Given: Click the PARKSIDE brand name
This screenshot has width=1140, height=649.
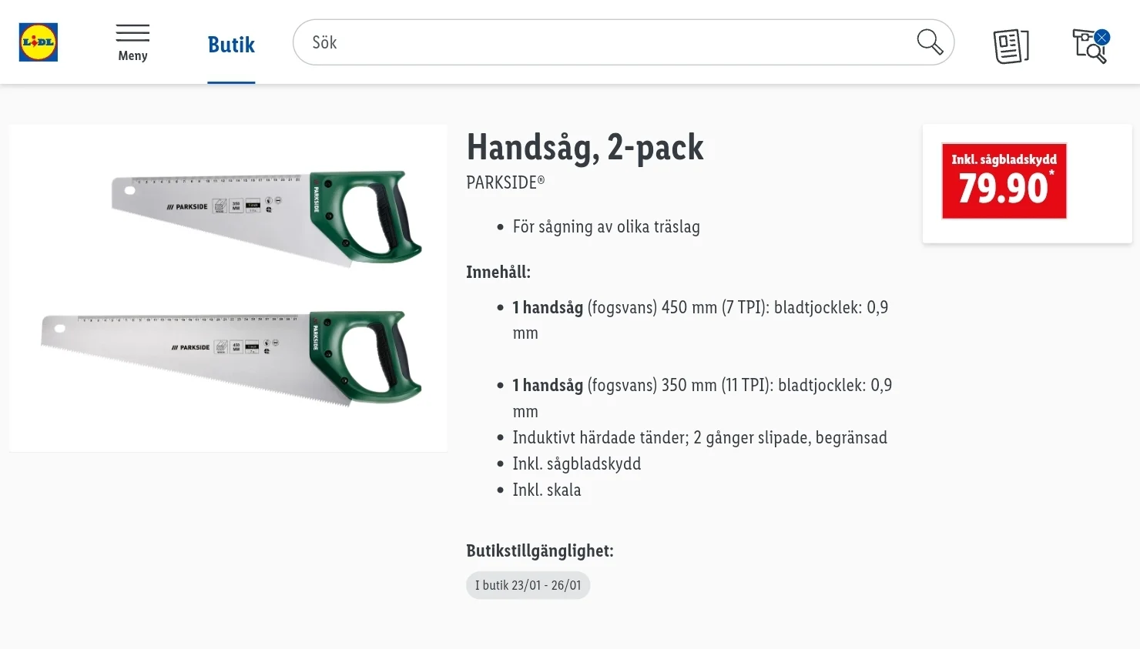Looking at the screenshot, I should 505,182.
